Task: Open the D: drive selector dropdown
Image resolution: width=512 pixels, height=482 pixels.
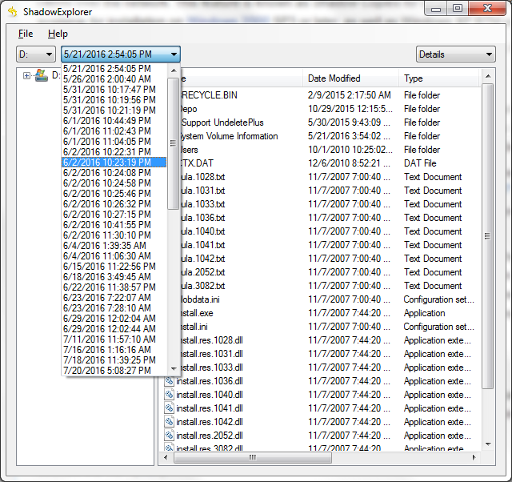Action: (x=36, y=54)
